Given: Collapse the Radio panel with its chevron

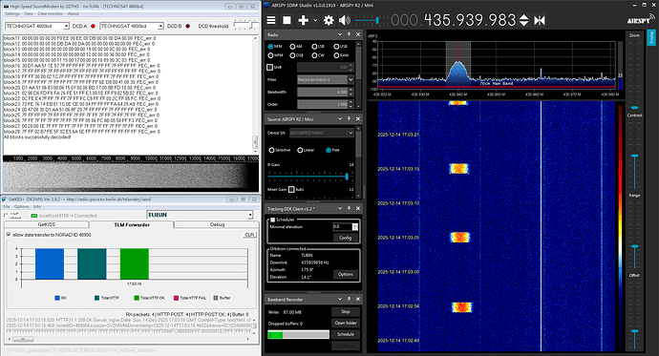Looking at the screenshot, I should 340,34.
